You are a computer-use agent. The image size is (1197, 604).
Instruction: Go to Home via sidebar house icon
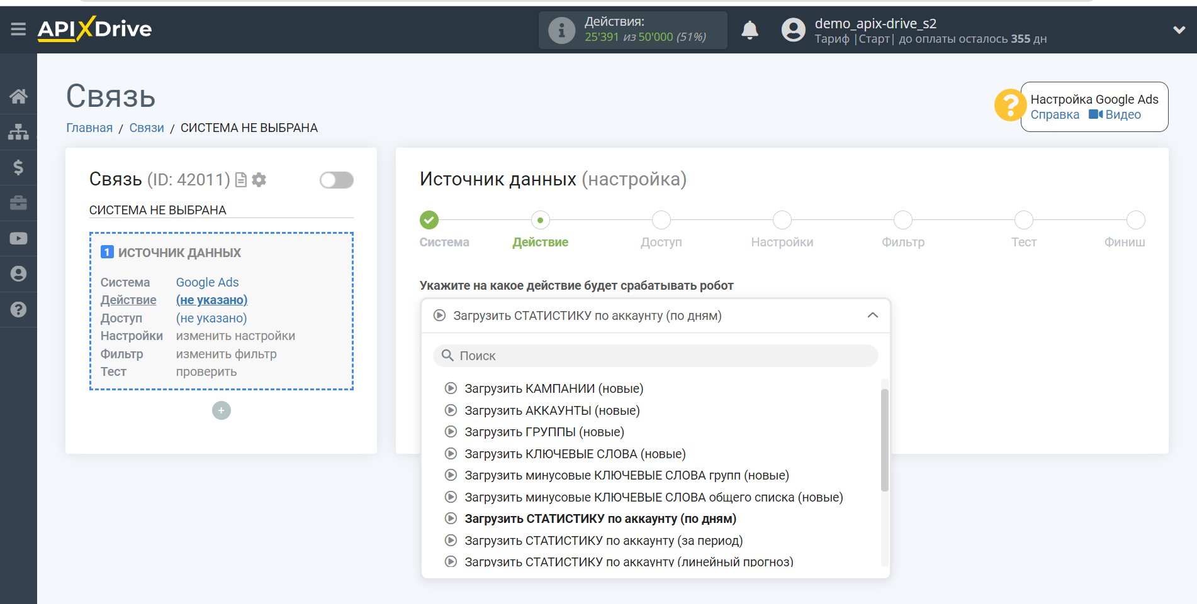pyautogui.click(x=18, y=96)
